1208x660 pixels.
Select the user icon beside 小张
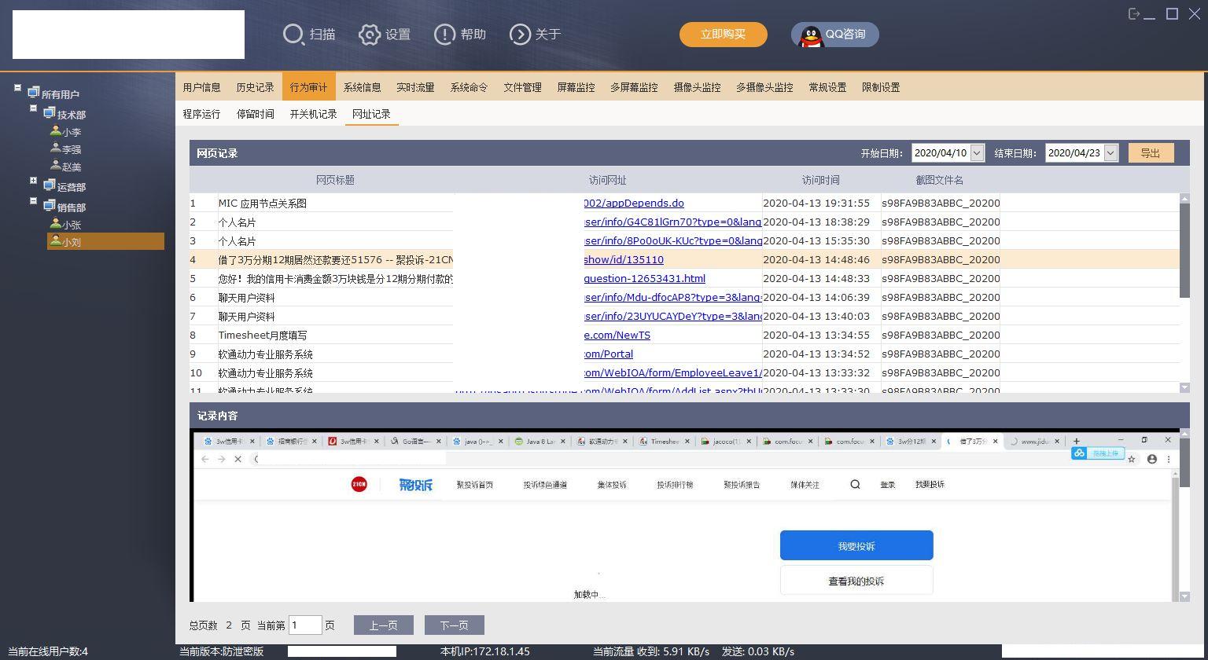click(55, 224)
